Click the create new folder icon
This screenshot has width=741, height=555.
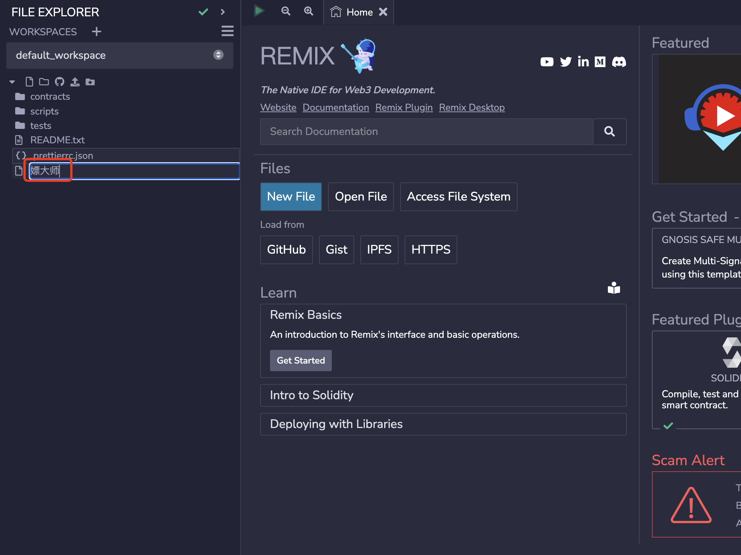click(44, 82)
